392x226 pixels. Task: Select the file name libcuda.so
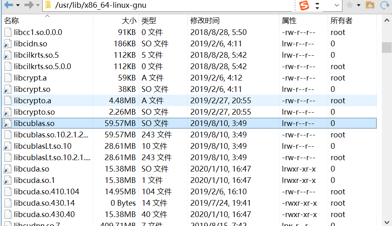point(31,169)
